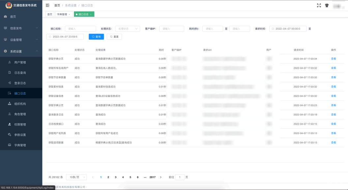
Task: Go to 首页 from the sidebar
Action: click(16, 16)
